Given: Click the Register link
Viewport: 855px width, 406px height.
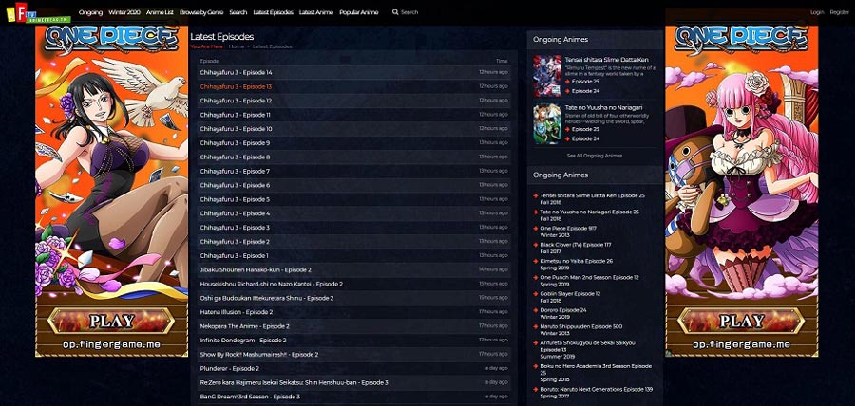Looking at the screenshot, I should [x=839, y=12].
